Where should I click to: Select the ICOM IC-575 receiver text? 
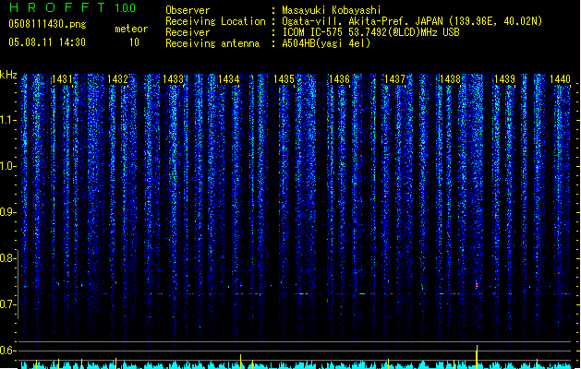click(370, 32)
